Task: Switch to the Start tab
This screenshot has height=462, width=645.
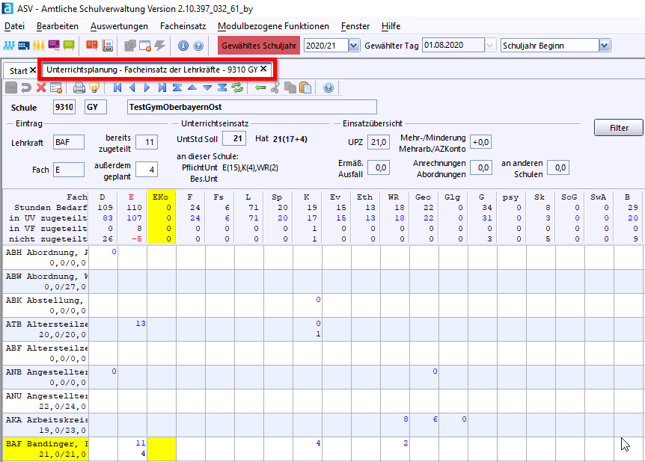Action: click(19, 71)
